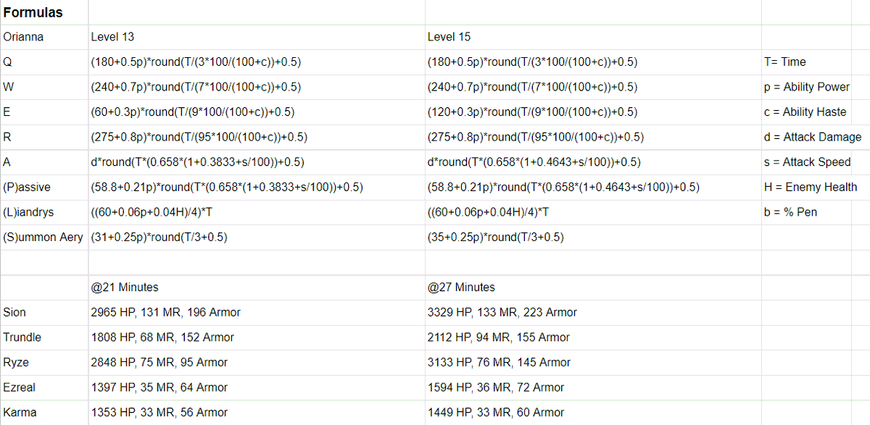
Task: Click Ryze's '3133 HP, 76 MR, 145 Armor' cell
Action: [x=592, y=363]
